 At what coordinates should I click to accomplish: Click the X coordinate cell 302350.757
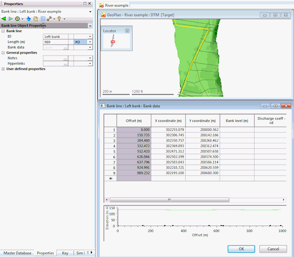[x=168, y=141]
